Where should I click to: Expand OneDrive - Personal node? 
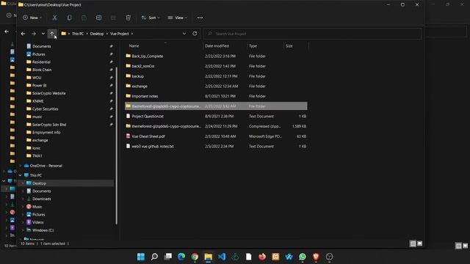(x=21, y=166)
